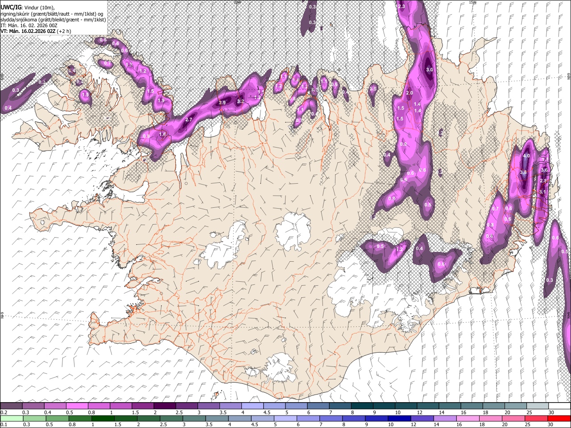Select the 'slydda/snjókoma' legend description line
This screenshot has width=571, height=428.
coord(53,19)
